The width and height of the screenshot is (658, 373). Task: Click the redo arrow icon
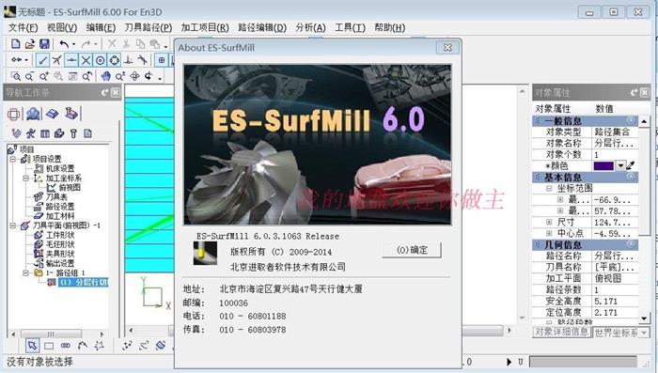(86, 43)
